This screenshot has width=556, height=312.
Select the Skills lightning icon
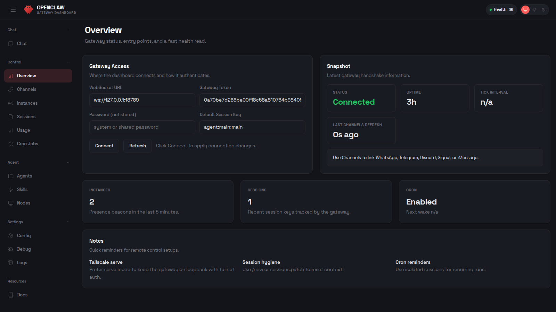point(11,189)
